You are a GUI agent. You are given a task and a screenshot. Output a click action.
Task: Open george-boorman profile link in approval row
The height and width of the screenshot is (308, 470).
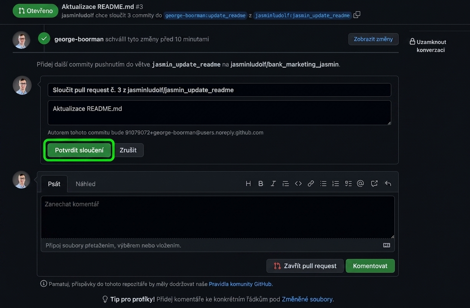(x=79, y=39)
